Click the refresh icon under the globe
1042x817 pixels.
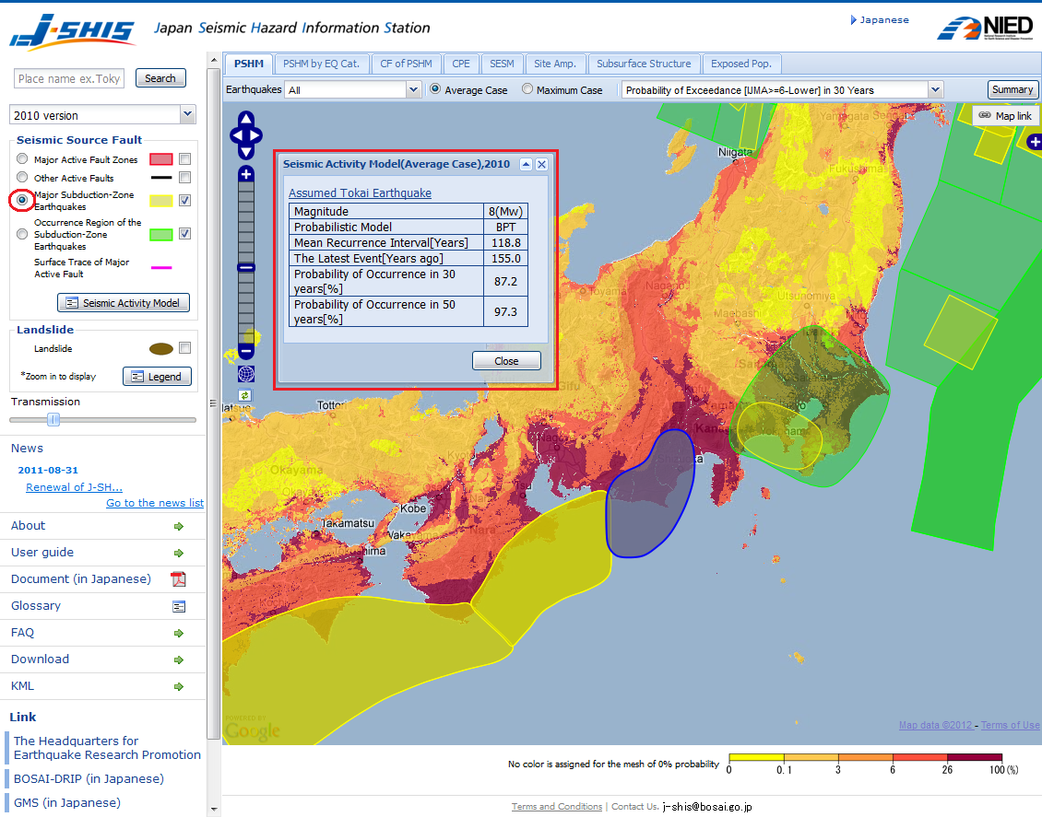pyautogui.click(x=244, y=394)
